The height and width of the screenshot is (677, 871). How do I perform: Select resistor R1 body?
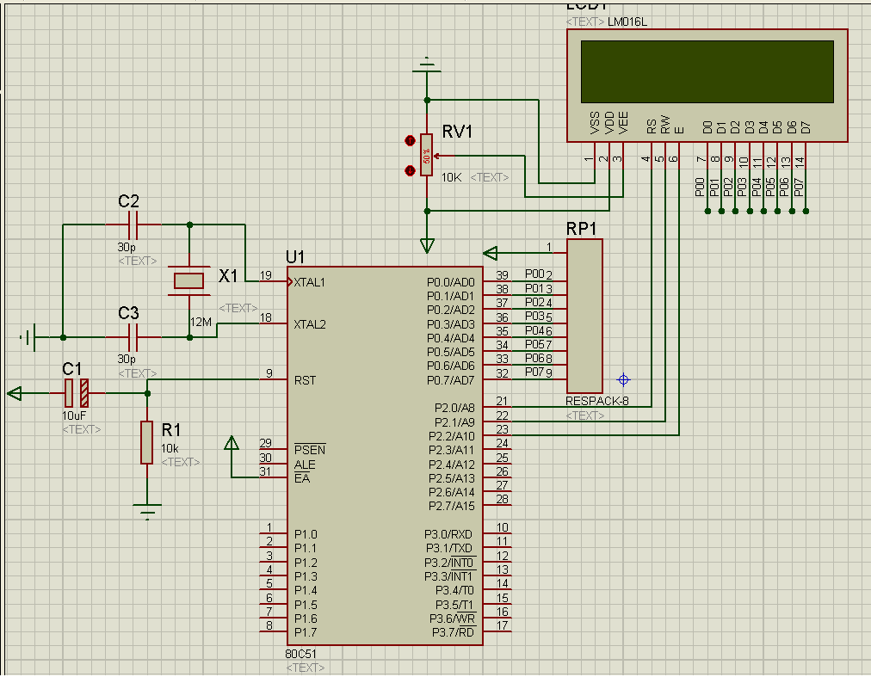point(147,443)
